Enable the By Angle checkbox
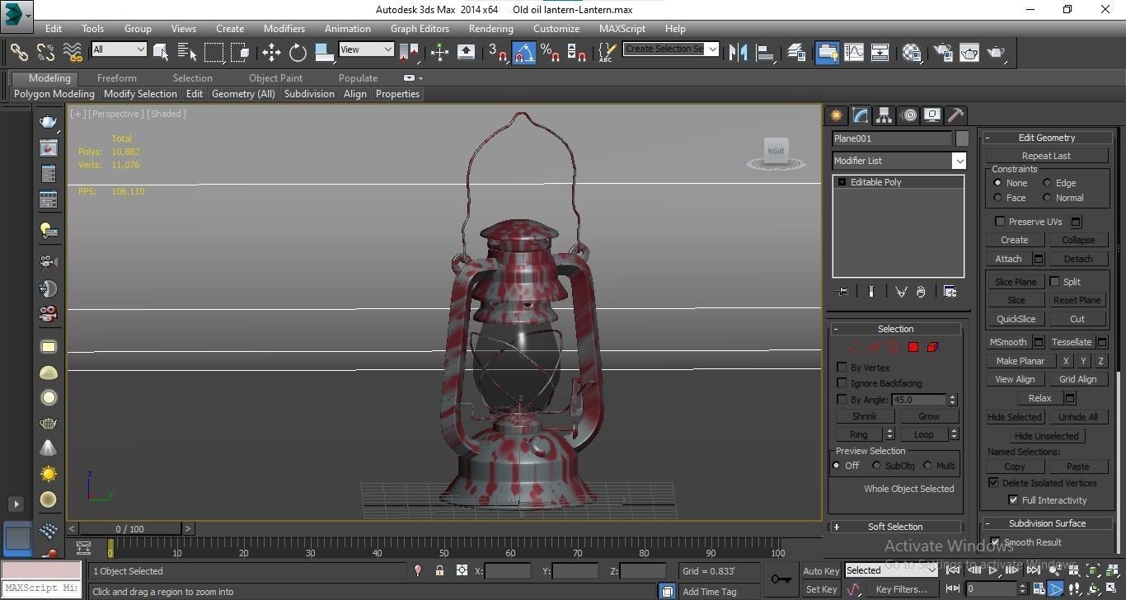The image size is (1126, 600). pos(842,400)
